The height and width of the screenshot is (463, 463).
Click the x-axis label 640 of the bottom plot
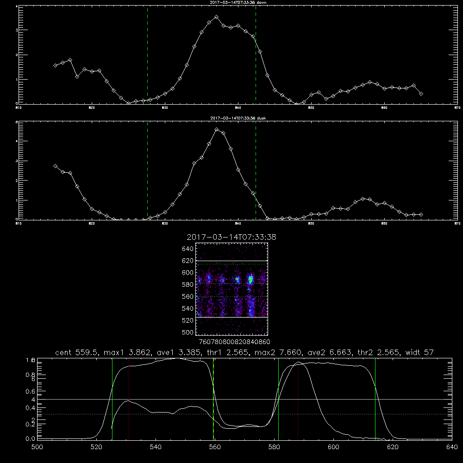click(x=452, y=447)
